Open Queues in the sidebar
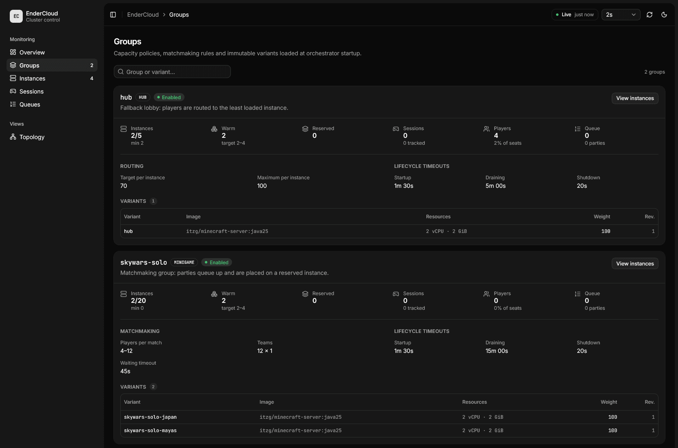The image size is (678, 448). pos(52,104)
